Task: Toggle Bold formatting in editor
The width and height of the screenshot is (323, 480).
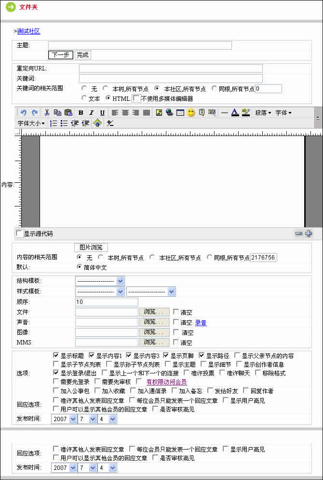Action: pos(81,112)
